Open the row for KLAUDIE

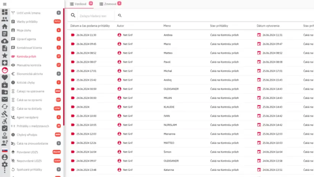[x=169, y=107]
